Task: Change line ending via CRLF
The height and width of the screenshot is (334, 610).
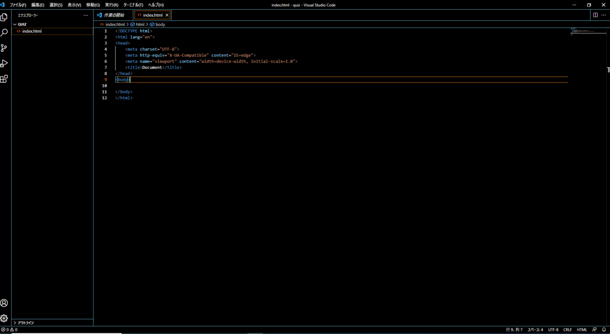Action: click(x=567, y=329)
